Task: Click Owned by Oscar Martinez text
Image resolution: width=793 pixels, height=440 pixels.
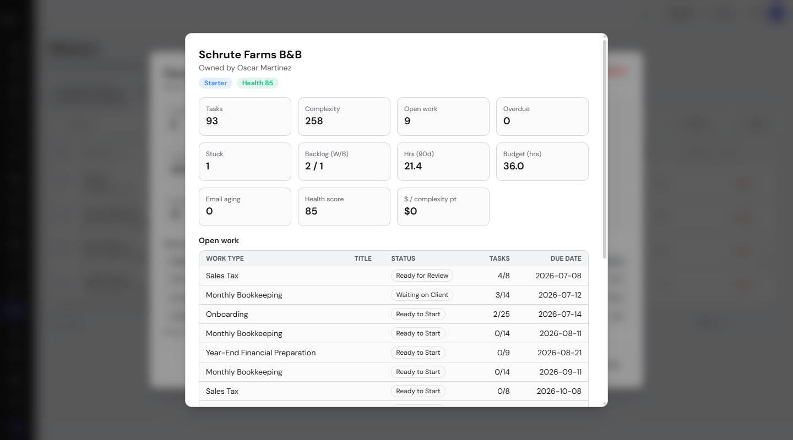Action: [245, 68]
